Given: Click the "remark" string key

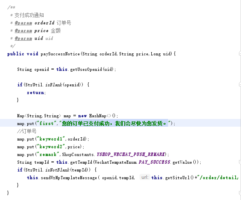Looking at the screenshot, I should point(48,154).
